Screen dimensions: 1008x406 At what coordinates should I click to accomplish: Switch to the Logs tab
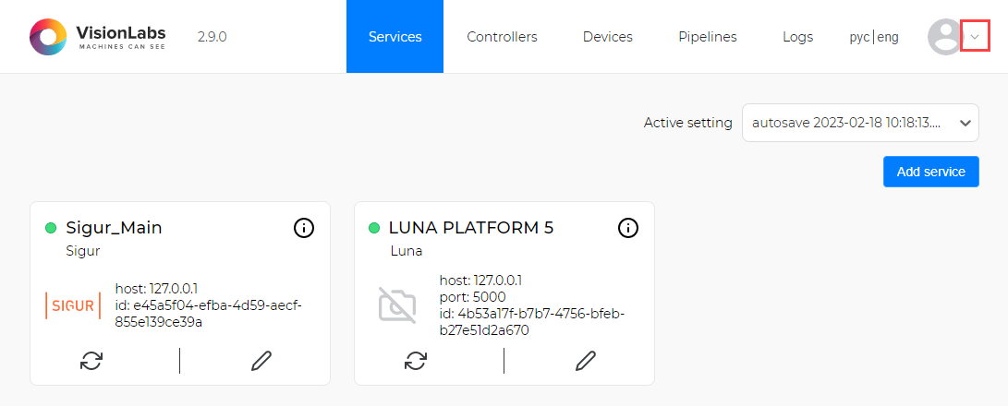[797, 37]
